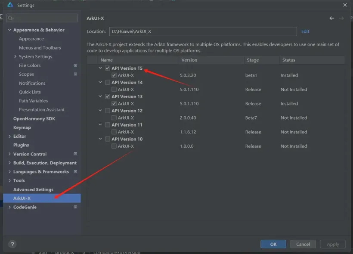Select the ArkUI-X settings entry
Image resolution: width=353 pixels, height=254 pixels.
[42, 198]
